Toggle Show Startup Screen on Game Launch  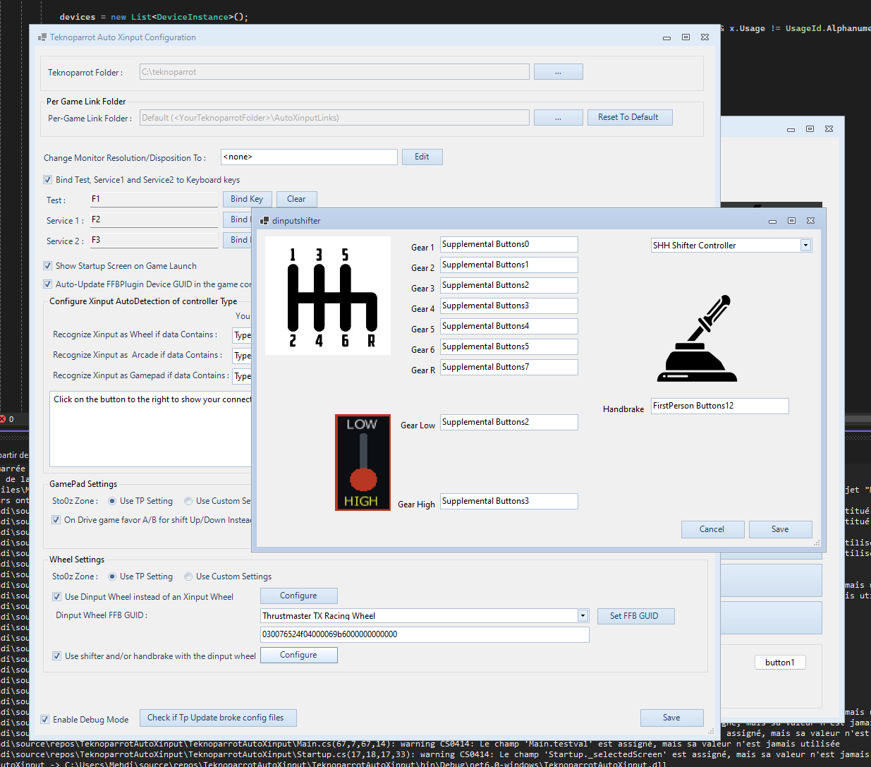pos(47,266)
